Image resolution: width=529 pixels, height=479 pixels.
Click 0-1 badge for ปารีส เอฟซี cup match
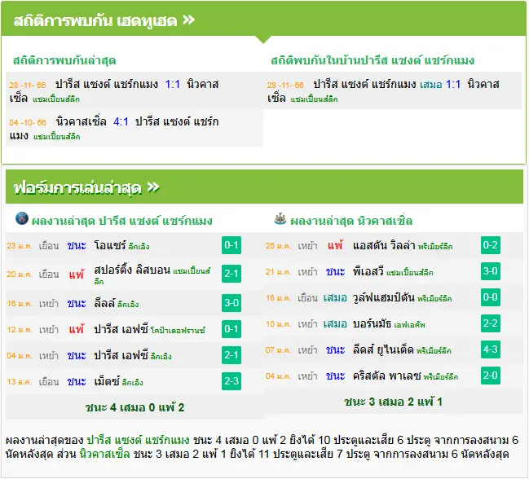tap(231, 328)
